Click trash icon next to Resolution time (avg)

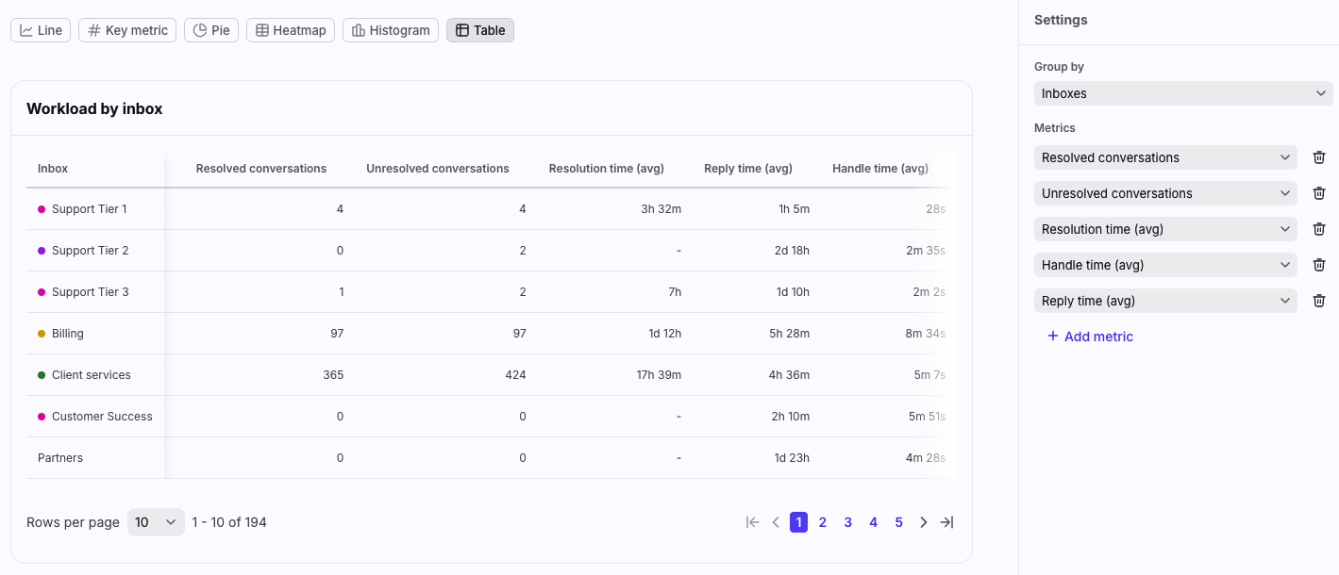click(x=1319, y=229)
